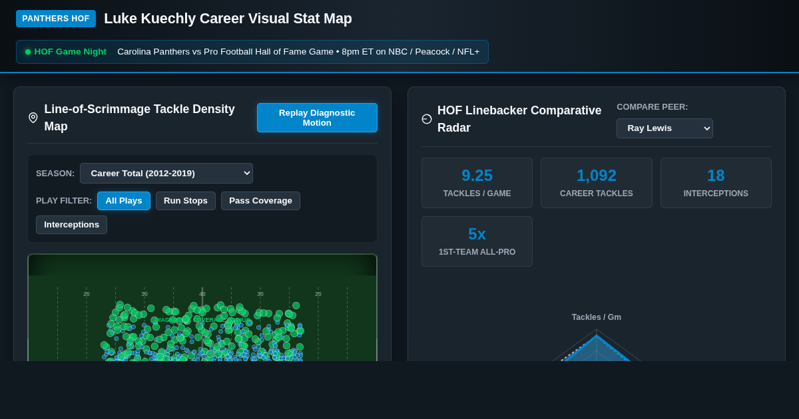Click the Line-of-Scrimmage Tackle Density Map heading
The height and width of the screenshot is (419, 799).
140,118
